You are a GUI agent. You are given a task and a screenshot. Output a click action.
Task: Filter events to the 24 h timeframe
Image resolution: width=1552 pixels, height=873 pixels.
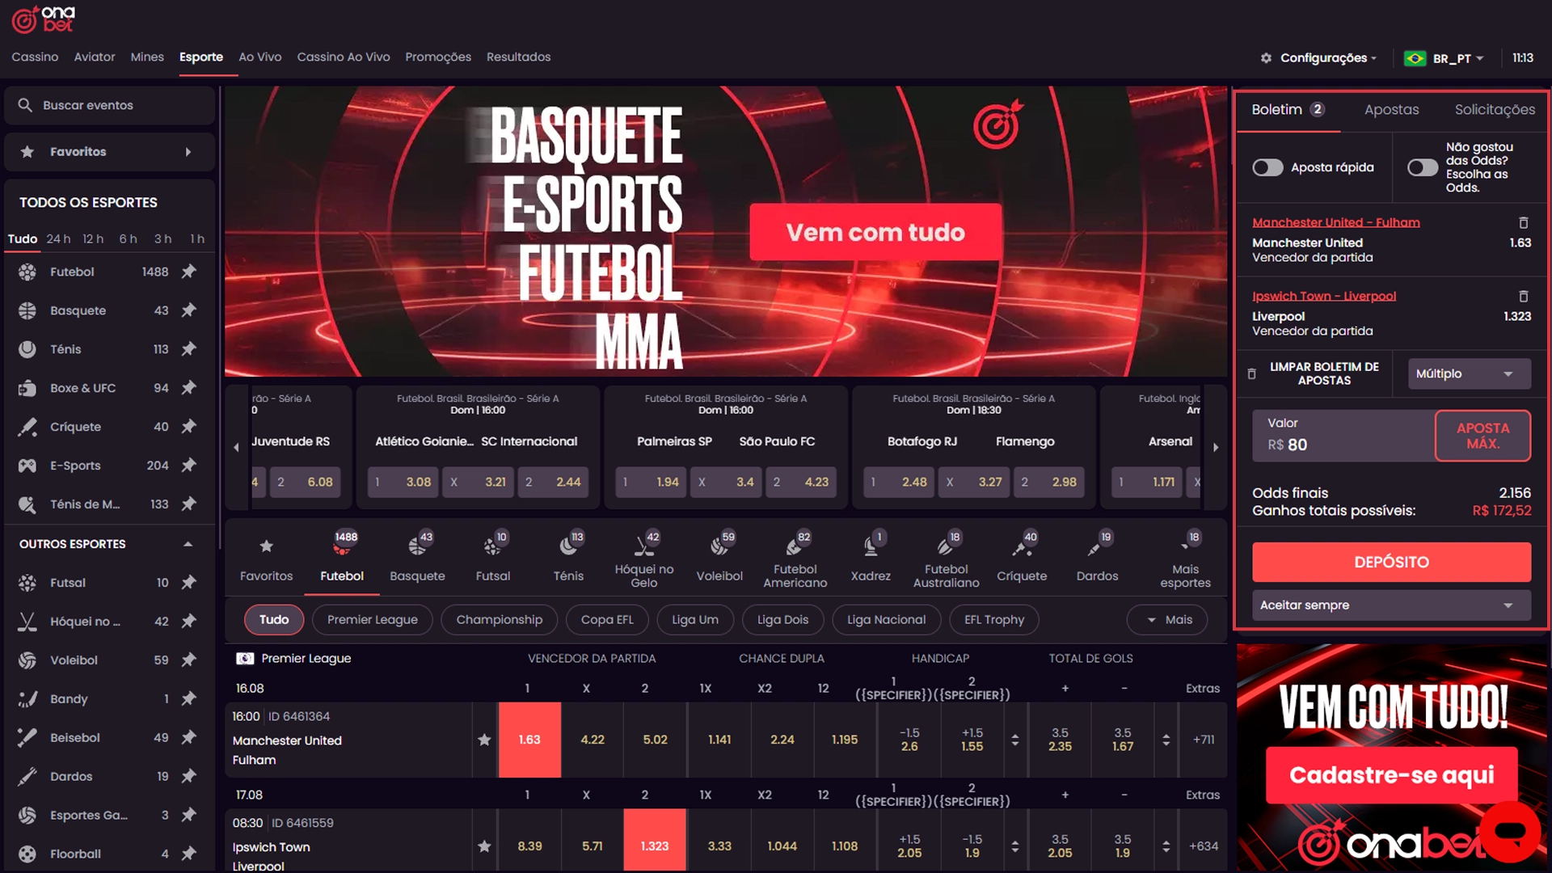point(58,238)
